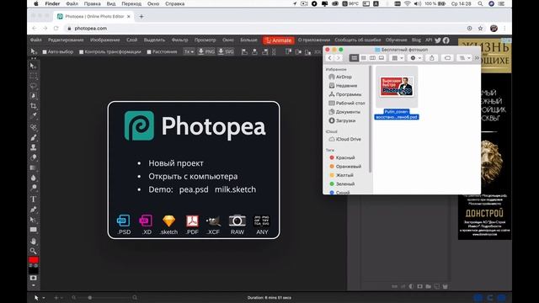
Task: Open Photopea's Twitter page icon
Action: coord(438,40)
